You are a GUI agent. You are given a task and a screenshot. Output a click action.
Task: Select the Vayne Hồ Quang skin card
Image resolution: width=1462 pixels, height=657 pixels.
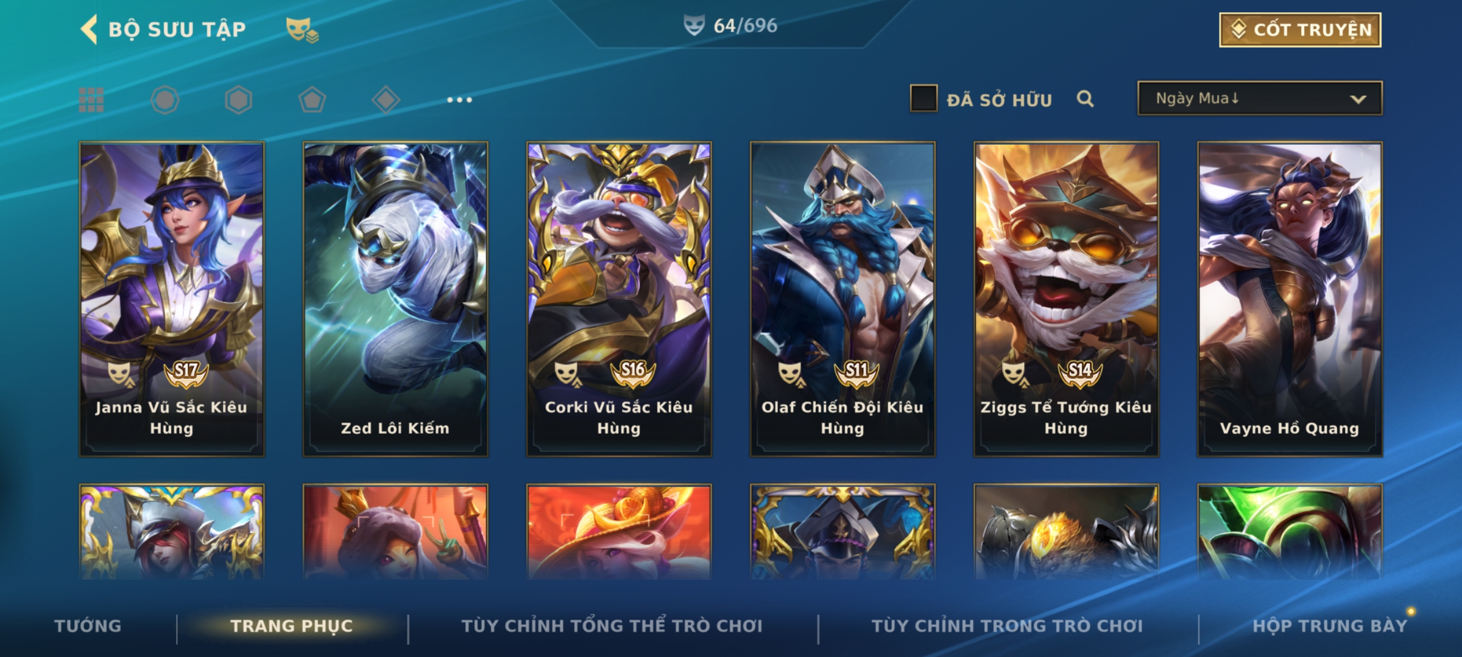coord(1290,299)
